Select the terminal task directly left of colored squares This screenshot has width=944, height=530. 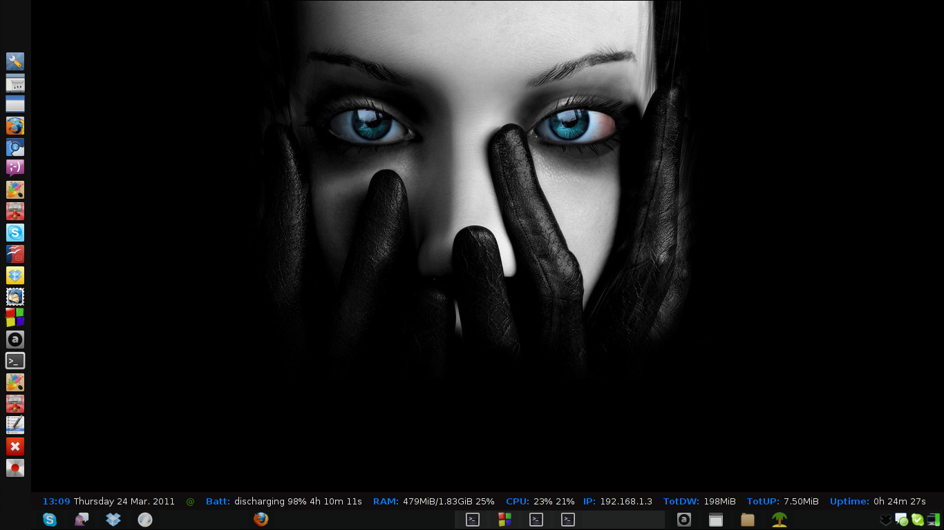(473, 520)
